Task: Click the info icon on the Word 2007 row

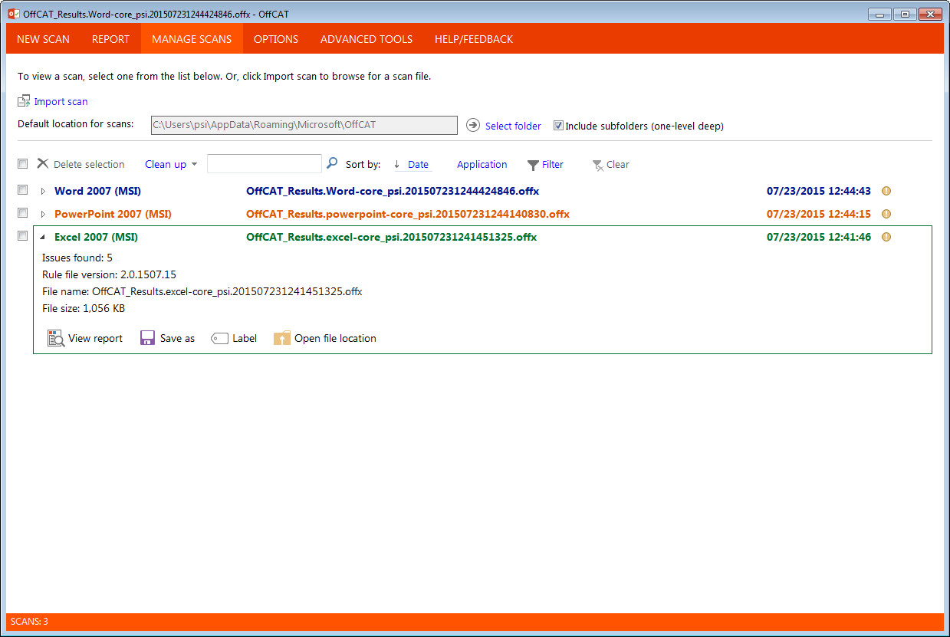Action: tap(886, 190)
